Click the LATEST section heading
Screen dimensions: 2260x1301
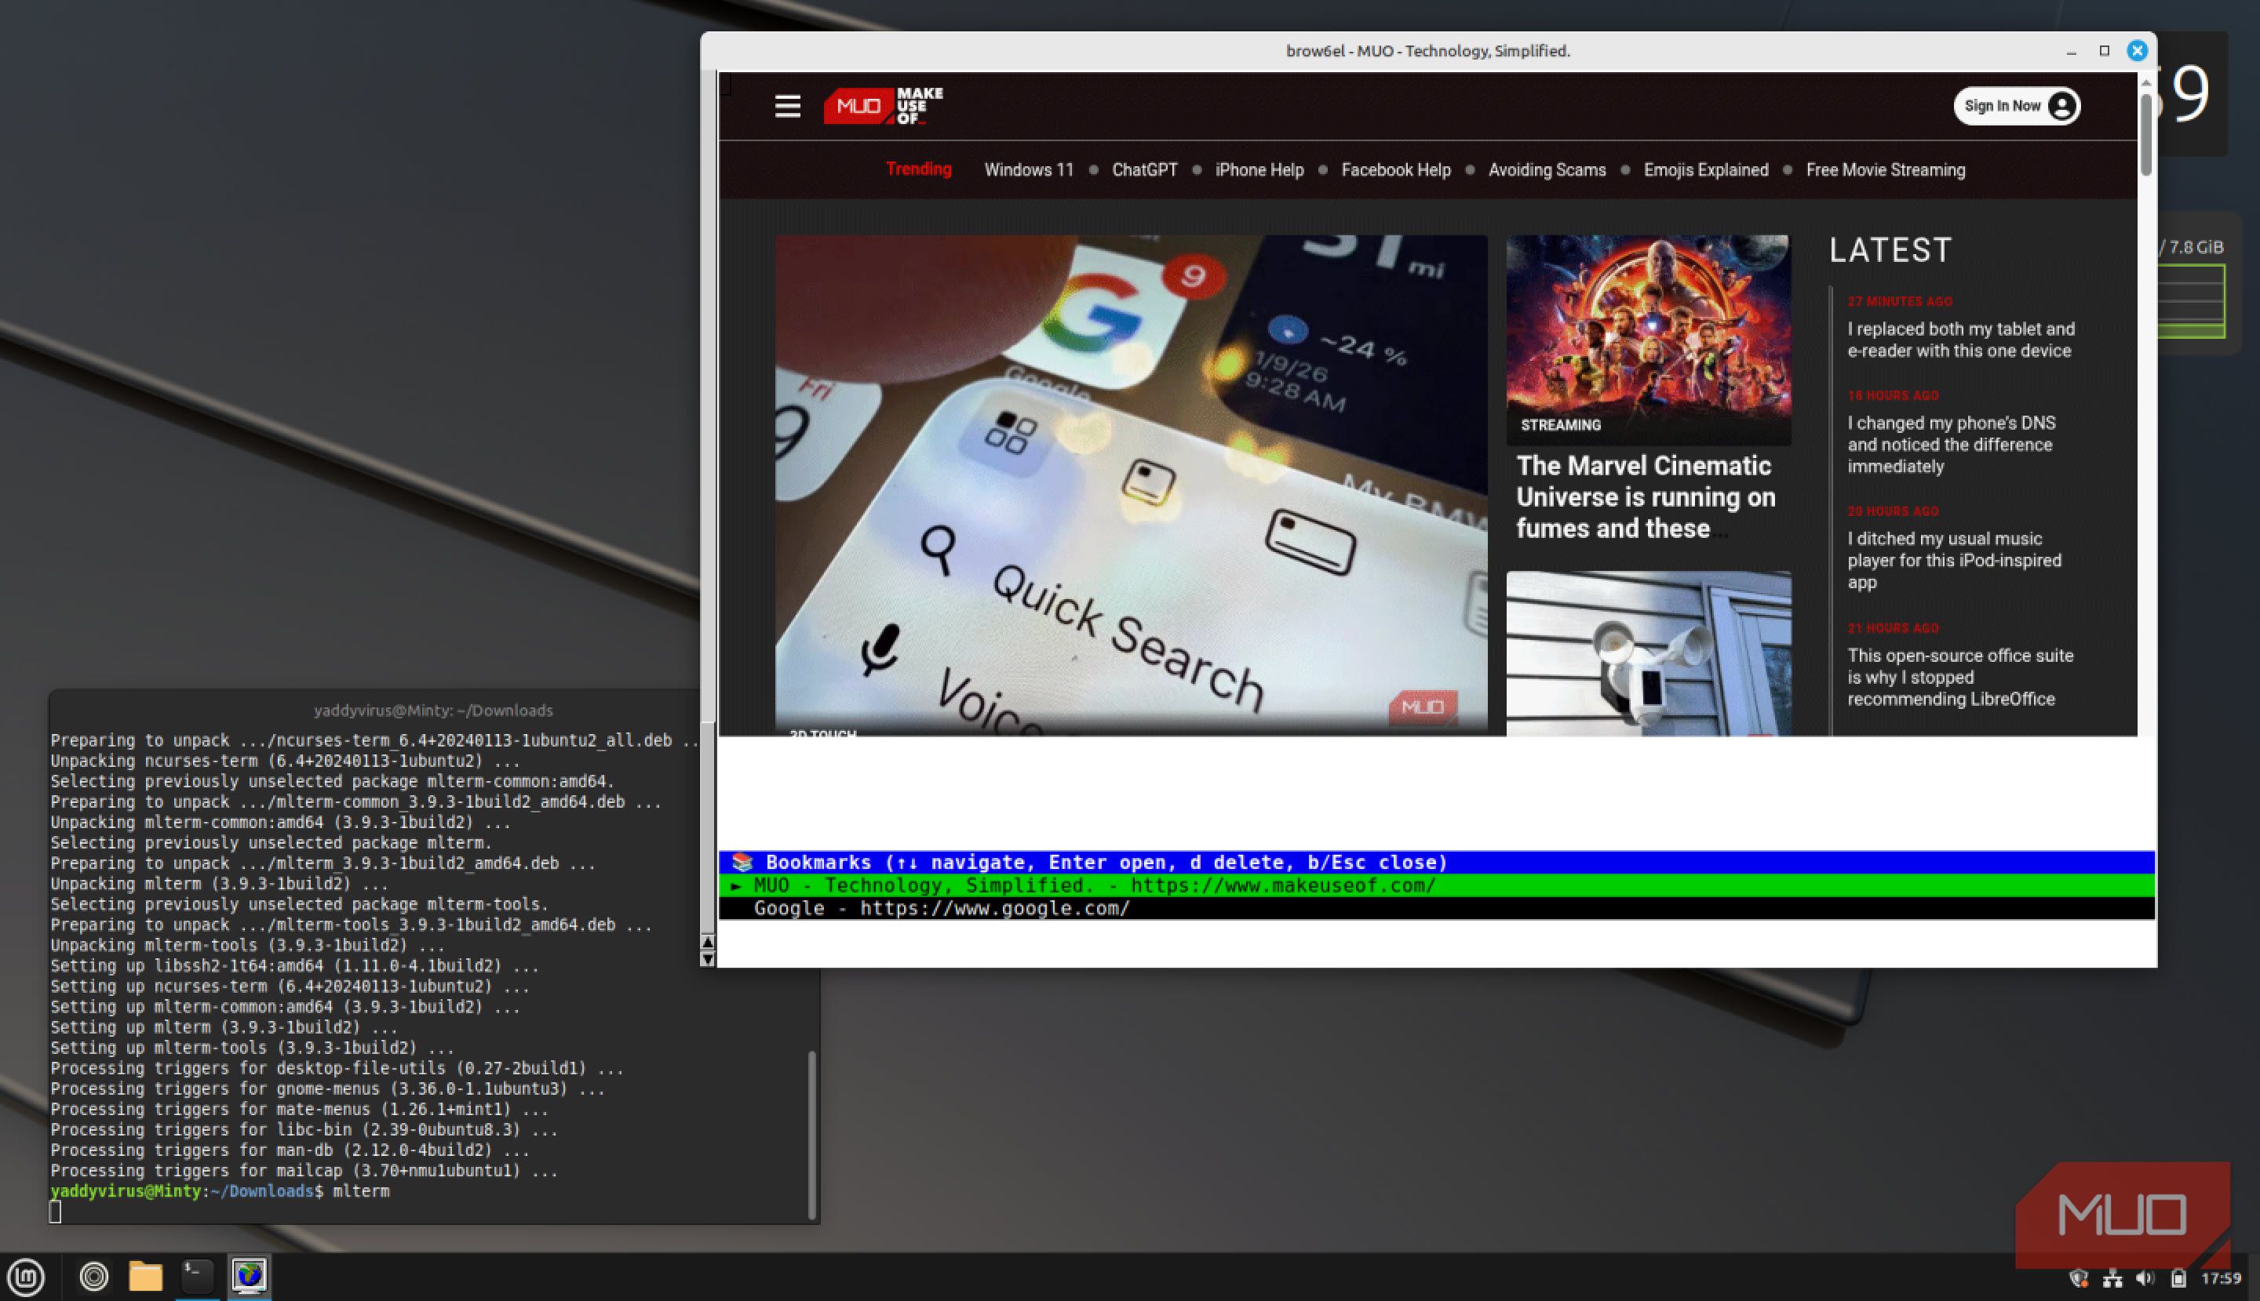pos(1890,250)
